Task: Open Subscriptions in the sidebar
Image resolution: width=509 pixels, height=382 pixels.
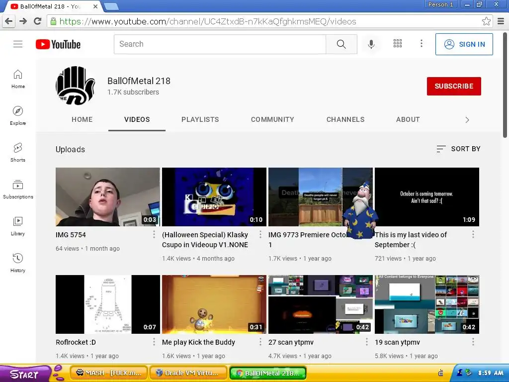Action: 18,189
